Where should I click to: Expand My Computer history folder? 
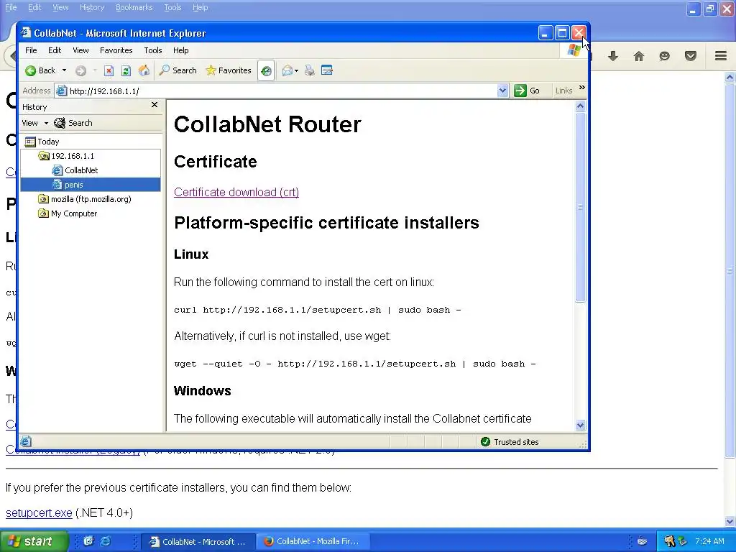pyautogui.click(x=68, y=213)
